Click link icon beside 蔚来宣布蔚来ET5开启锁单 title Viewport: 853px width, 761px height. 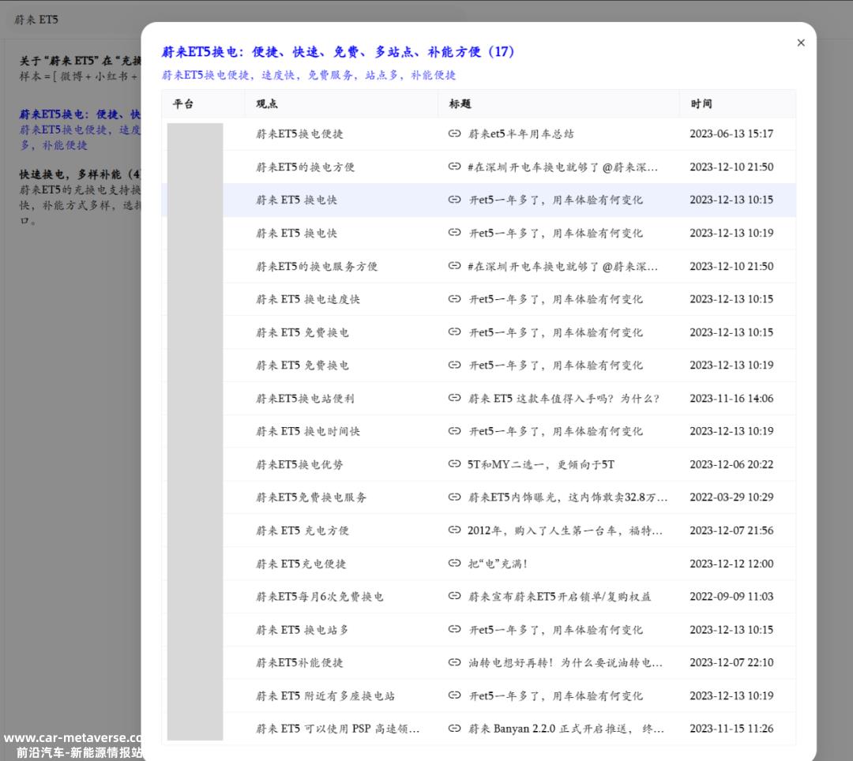pos(454,596)
